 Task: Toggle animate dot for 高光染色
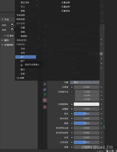pos(101,118)
